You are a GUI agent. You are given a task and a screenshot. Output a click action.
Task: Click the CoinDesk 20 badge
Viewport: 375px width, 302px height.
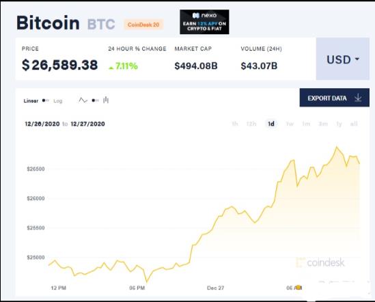(143, 25)
